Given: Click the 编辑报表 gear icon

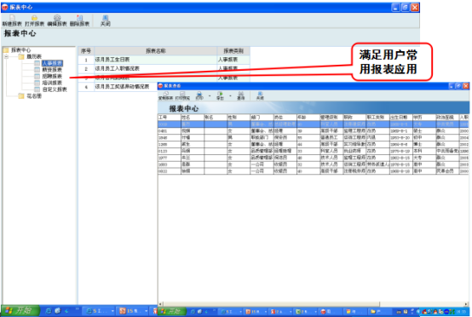Looking at the screenshot, I should tap(57, 19).
